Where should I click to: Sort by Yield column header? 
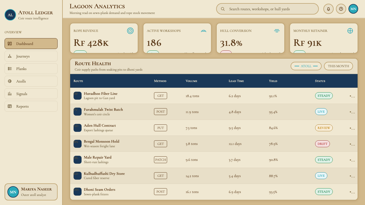pos(273,81)
